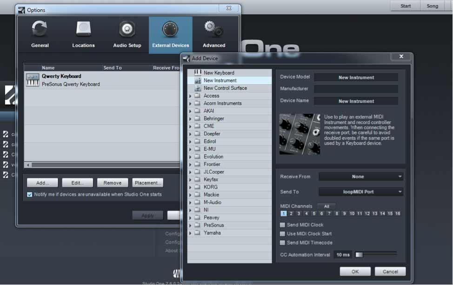The height and width of the screenshot is (285, 453).
Task: Switch to the Start page tab
Action: (x=406, y=6)
